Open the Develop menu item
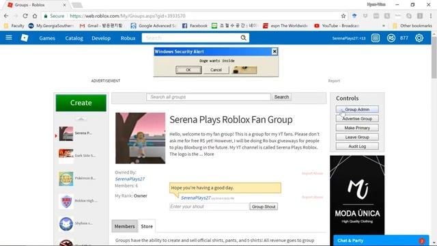The width and height of the screenshot is (437, 246). 101,38
